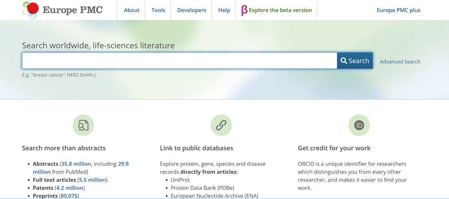Go to Europe PMC plus
Screen dimensions: 449x199
399,10
